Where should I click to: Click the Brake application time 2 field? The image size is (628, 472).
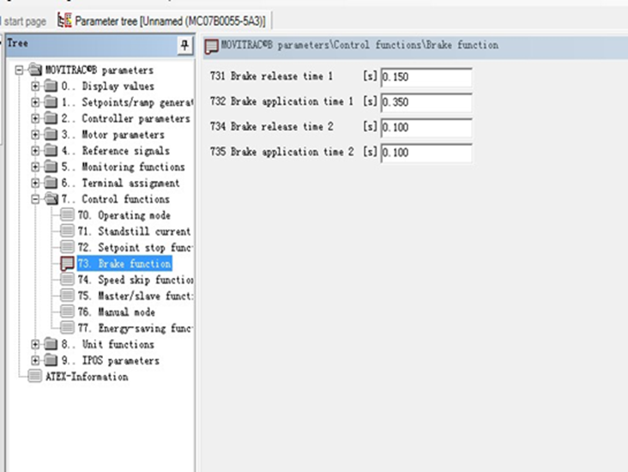[426, 153]
